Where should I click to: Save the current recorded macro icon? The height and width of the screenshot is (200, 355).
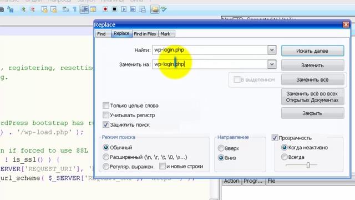143,9
